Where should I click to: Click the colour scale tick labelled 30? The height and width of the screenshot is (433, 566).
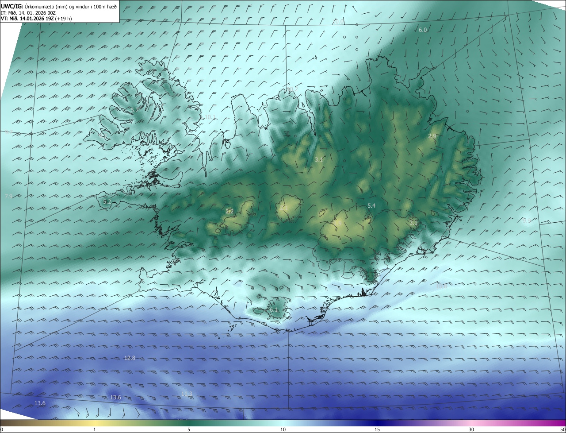pos(471,430)
